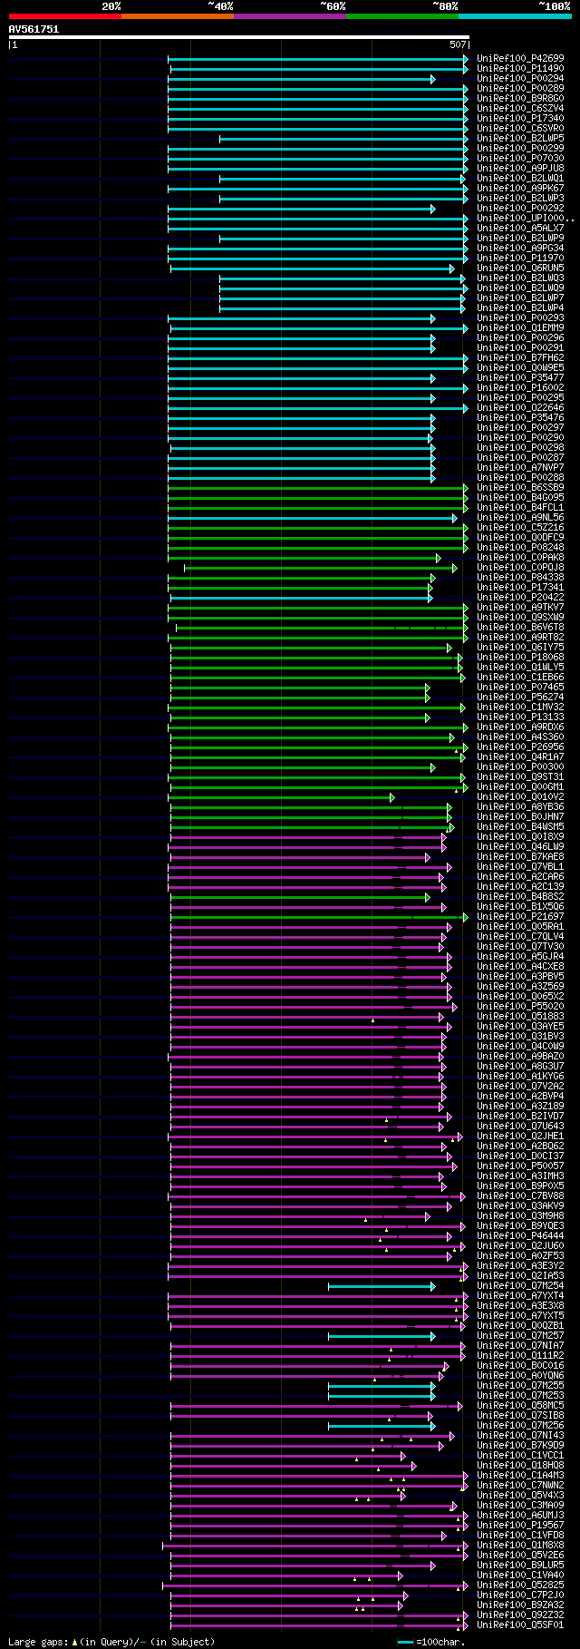The image size is (580, 1649).
Task: Open hit UniRef100_A9PJU8
Action: [x=520, y=168]
